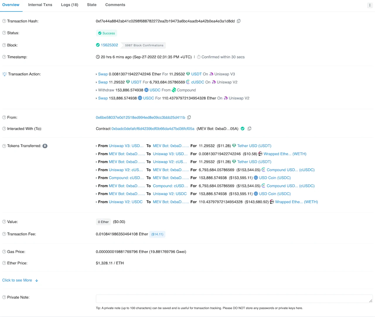
Task: Click the help icon beside Ether Price
Action: (x=4, y=263)
